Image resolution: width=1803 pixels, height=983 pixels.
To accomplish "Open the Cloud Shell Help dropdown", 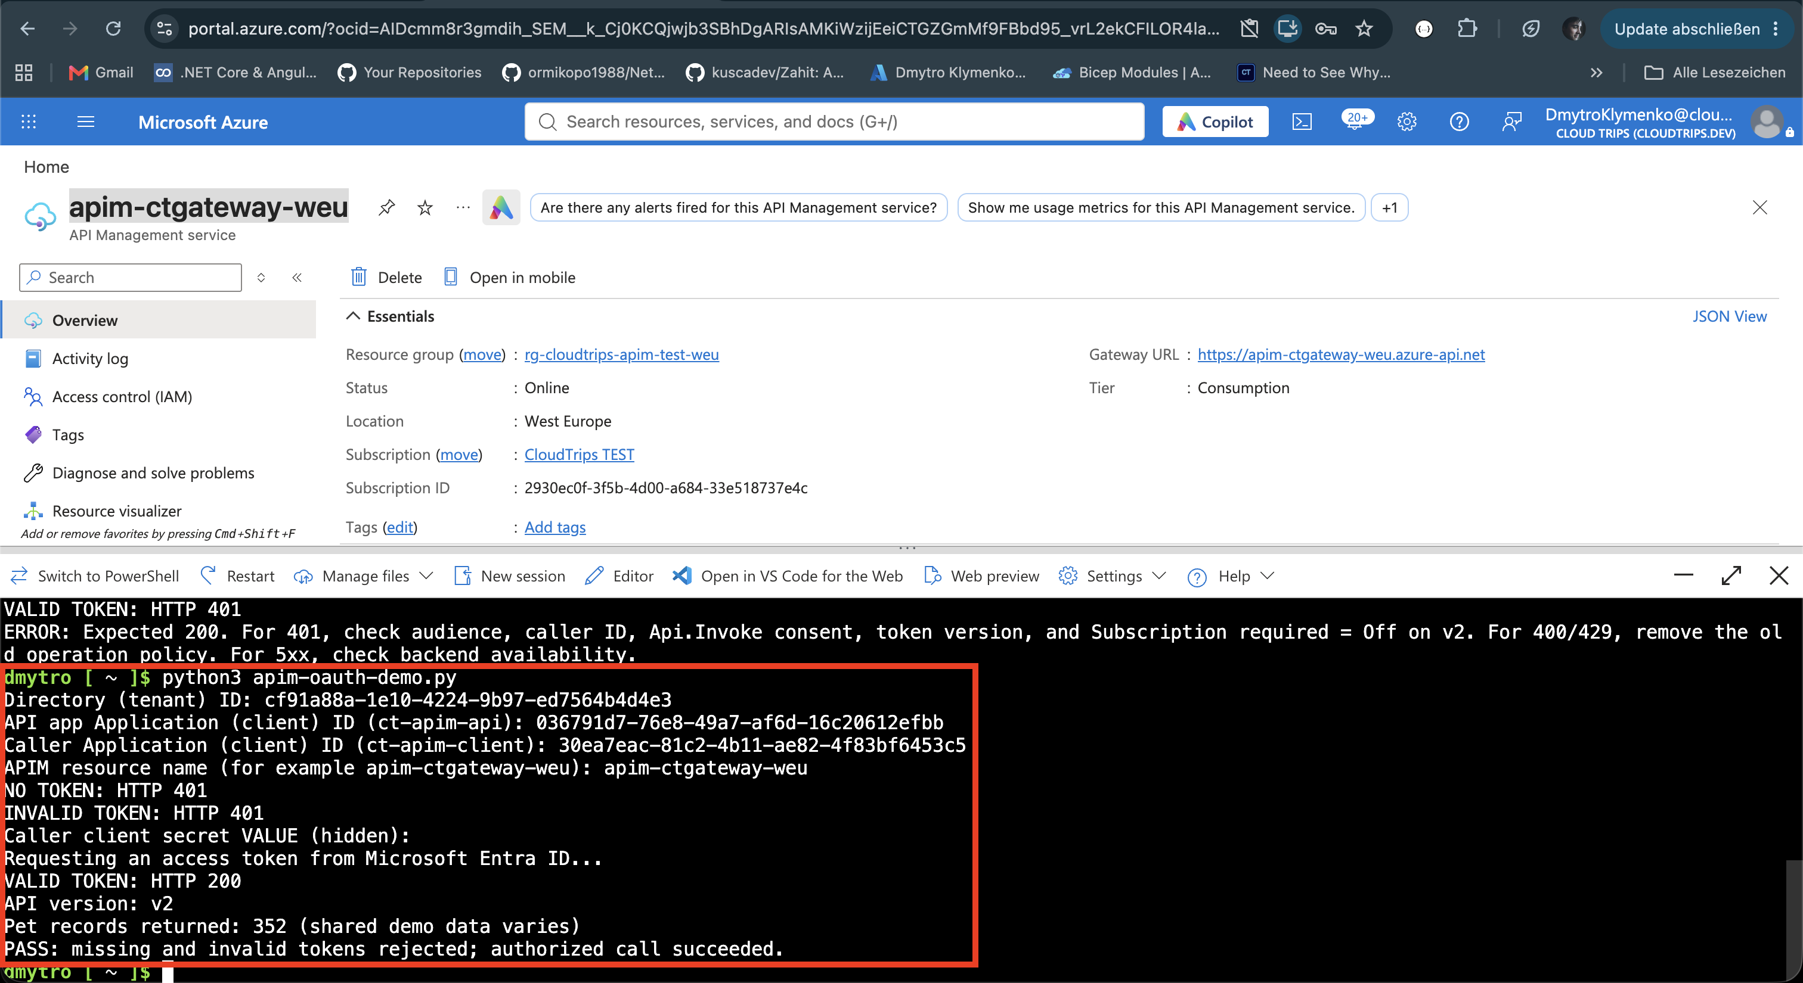I will tap(1231, 576).
